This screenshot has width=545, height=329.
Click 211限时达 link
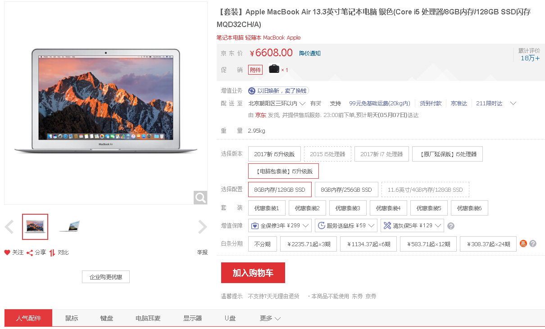[489, 104]
